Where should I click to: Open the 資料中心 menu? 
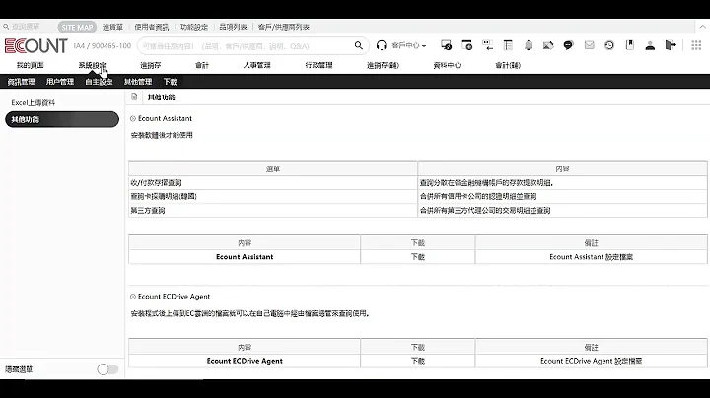coord(447,65)
